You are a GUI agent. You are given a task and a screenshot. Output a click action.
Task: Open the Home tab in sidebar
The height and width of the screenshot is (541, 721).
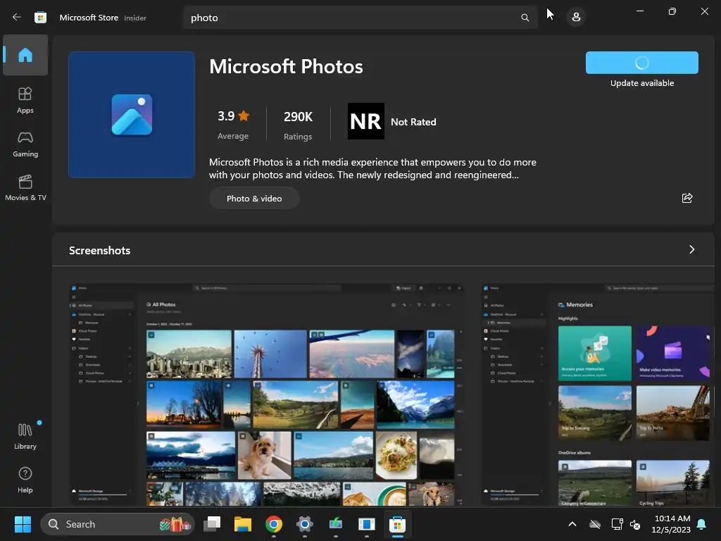[x=25, y=55]
